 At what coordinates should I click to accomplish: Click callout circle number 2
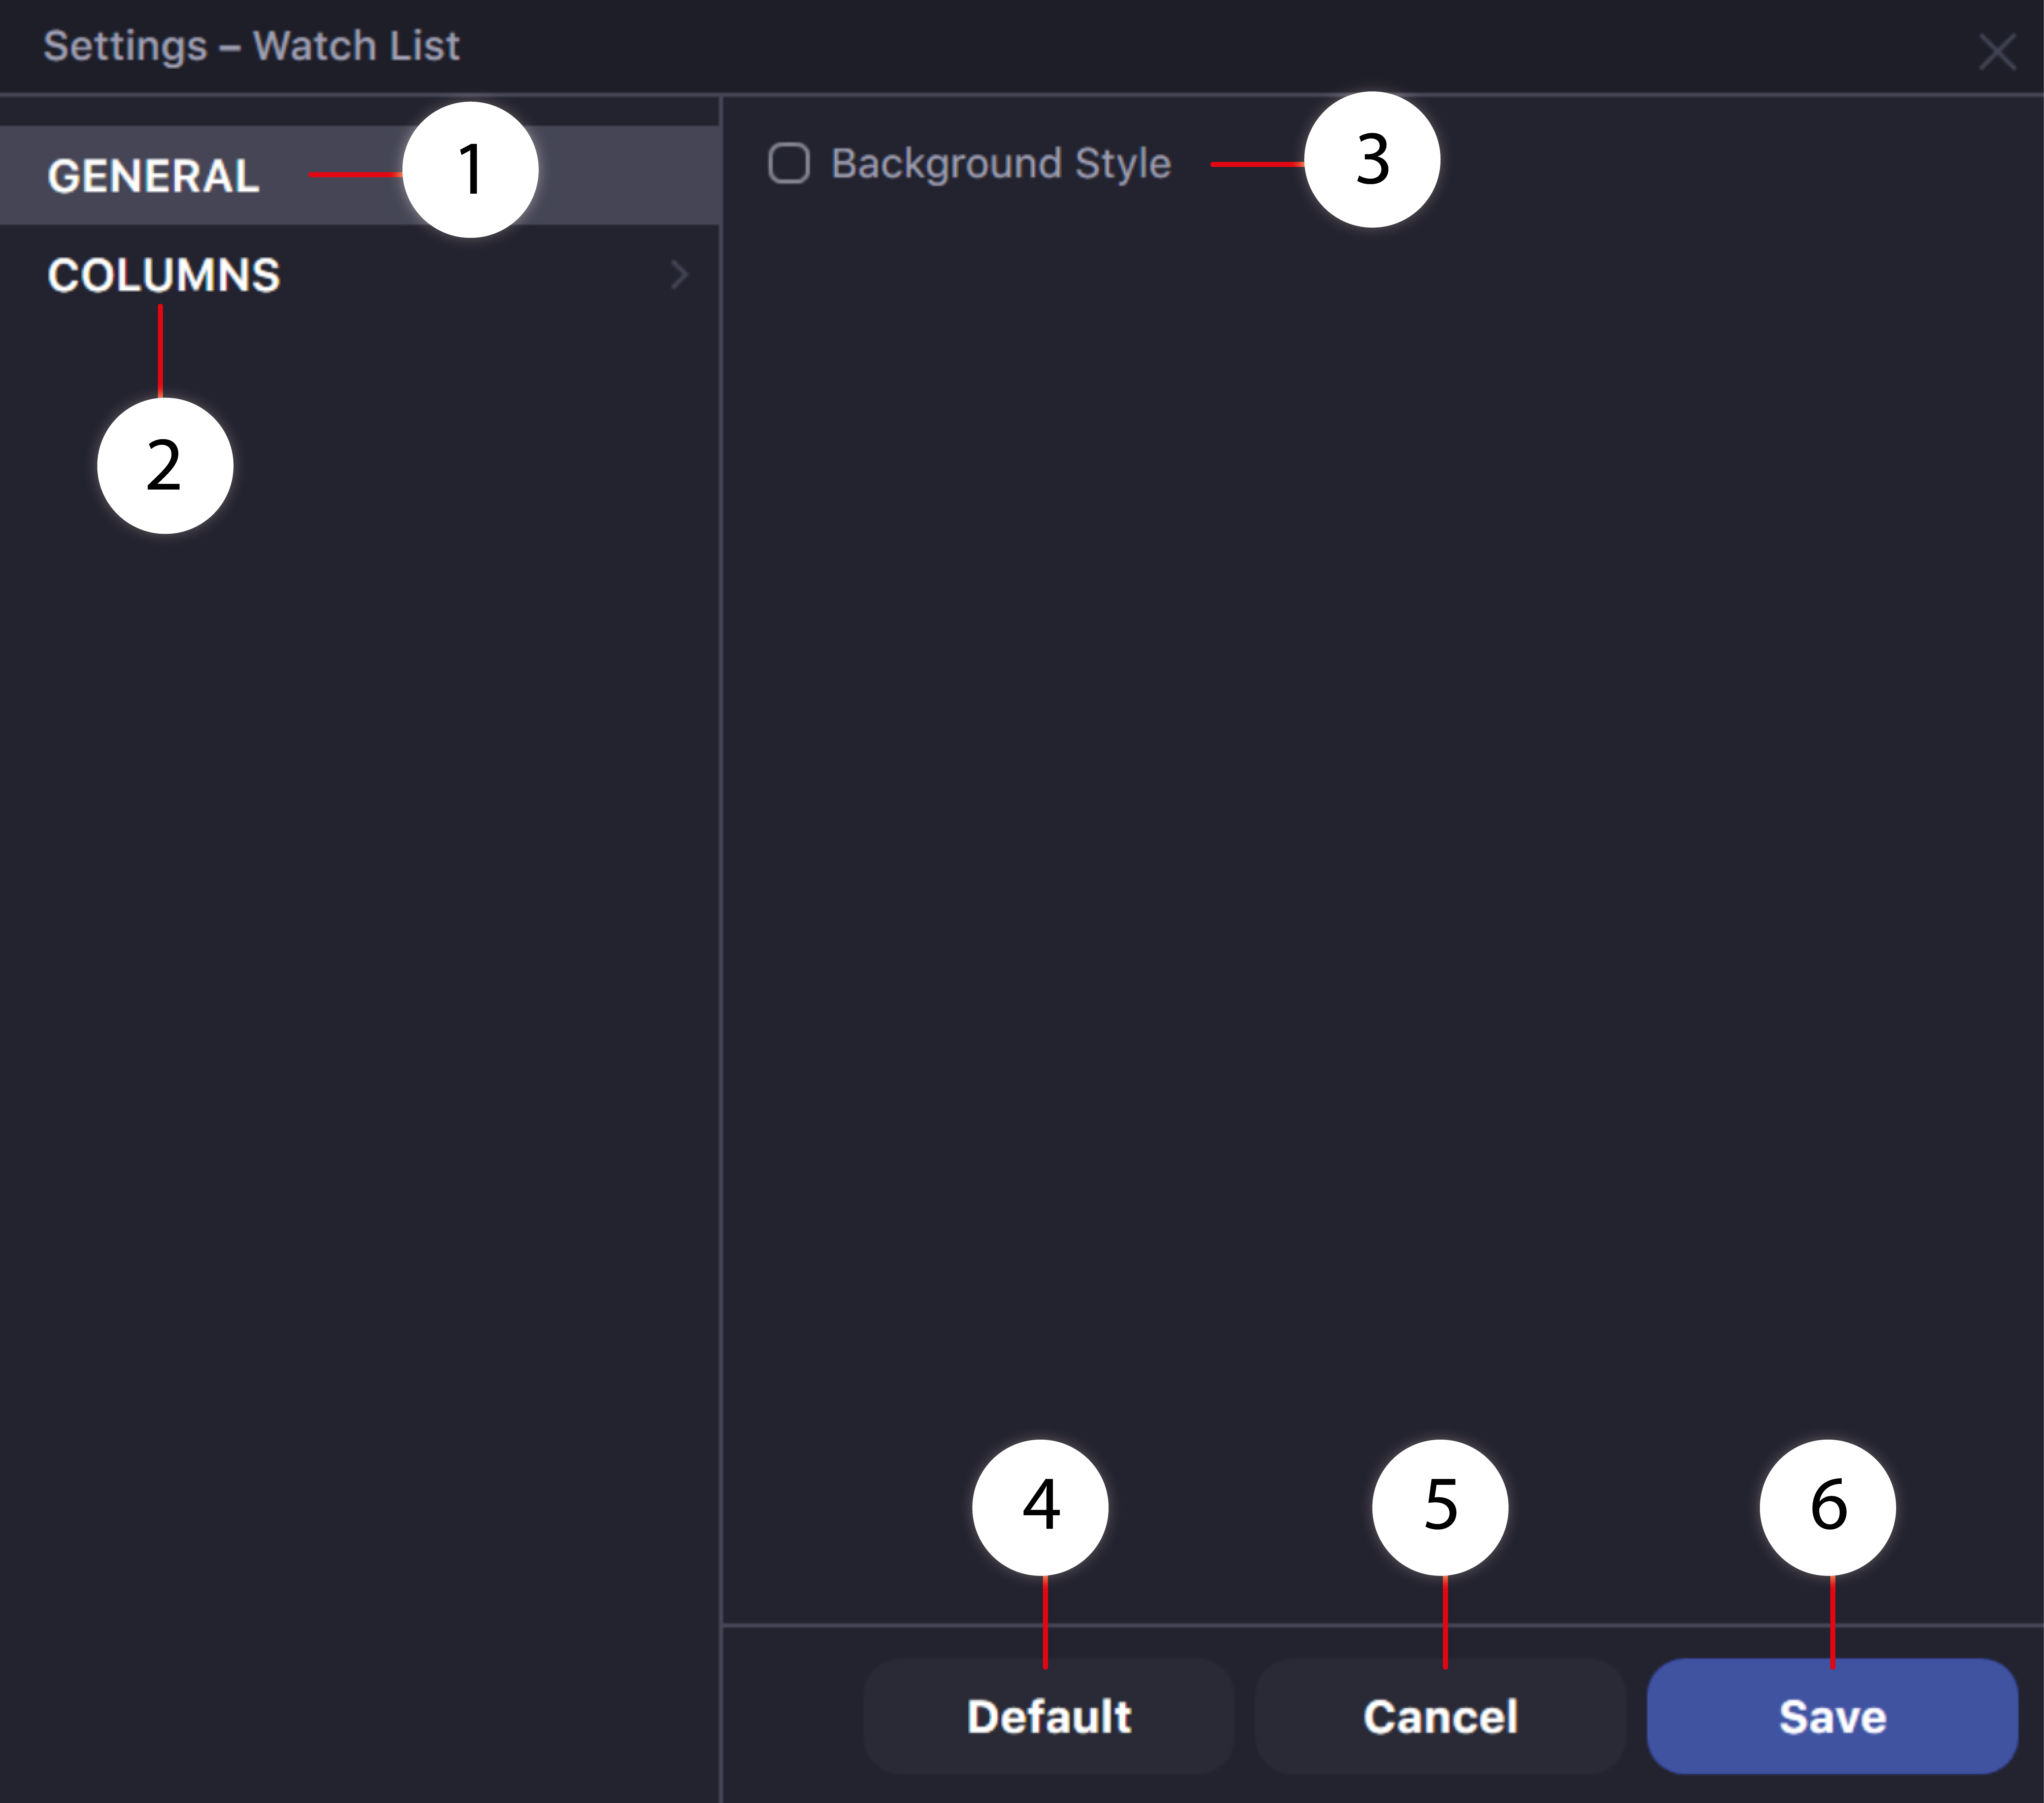[x=165, y=466]
